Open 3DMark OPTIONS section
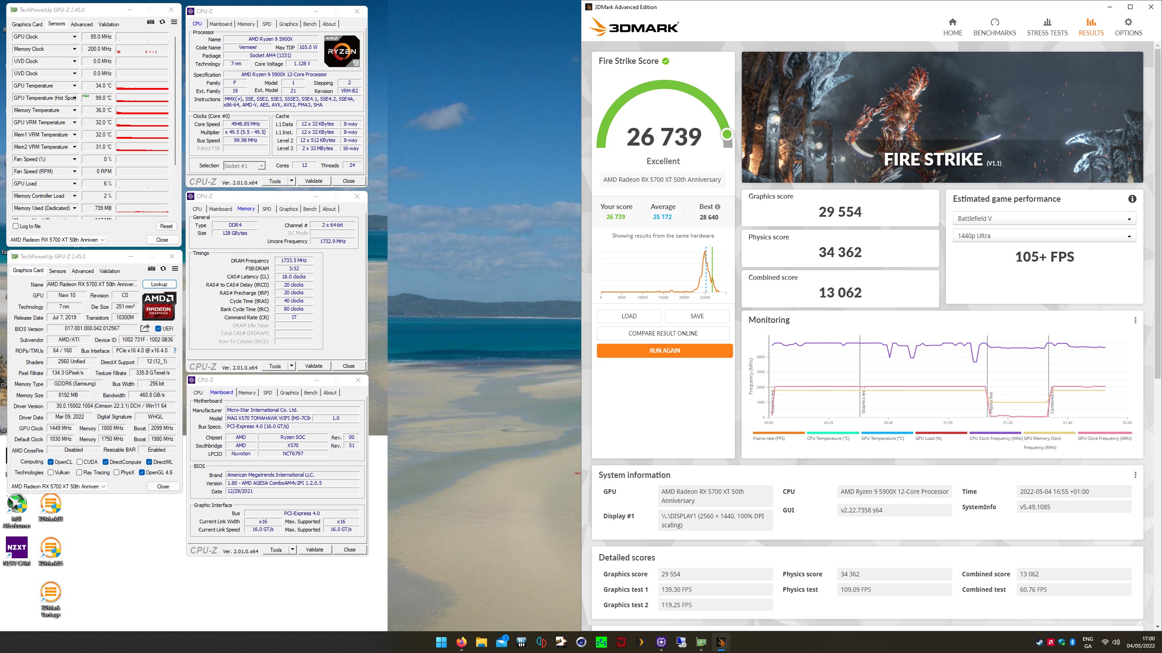The height and width of the screenshot is (653, 1162). click(1128, 27)
